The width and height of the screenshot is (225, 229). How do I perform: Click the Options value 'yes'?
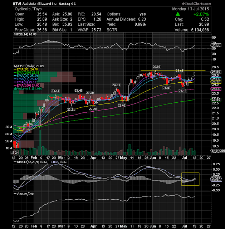pyautogui.click(x=143, y=14)
